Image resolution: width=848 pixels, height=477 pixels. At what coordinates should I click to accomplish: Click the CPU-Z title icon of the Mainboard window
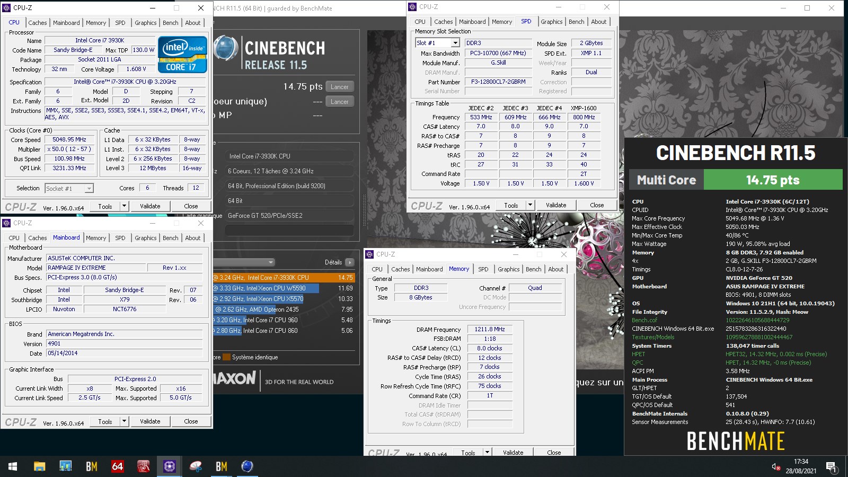point(6,223)
